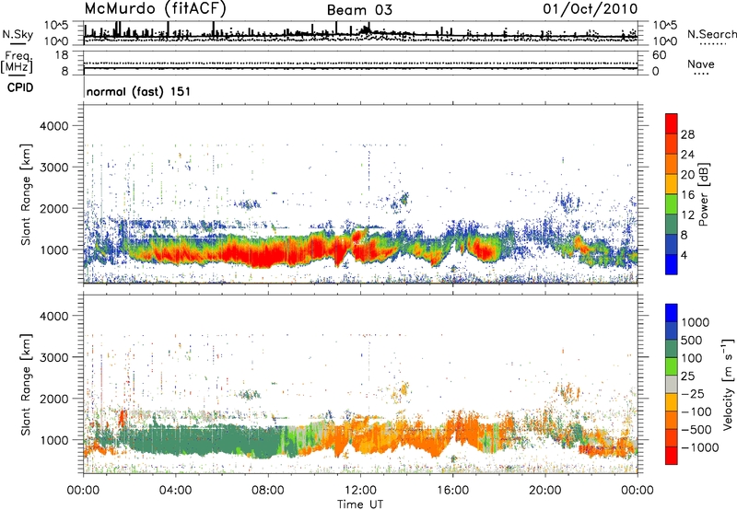Screen dimensions: 737x510
Task: Click the "28" label on power colorbar
Action: coord(687,134)
